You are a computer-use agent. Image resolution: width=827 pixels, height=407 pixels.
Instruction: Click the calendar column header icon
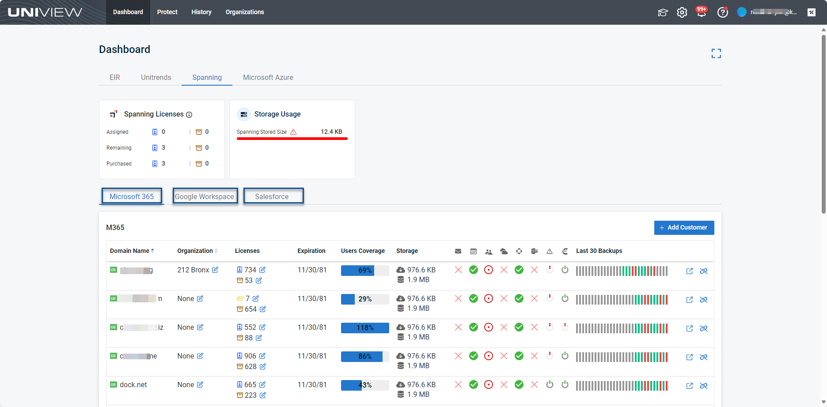point(474,251)
